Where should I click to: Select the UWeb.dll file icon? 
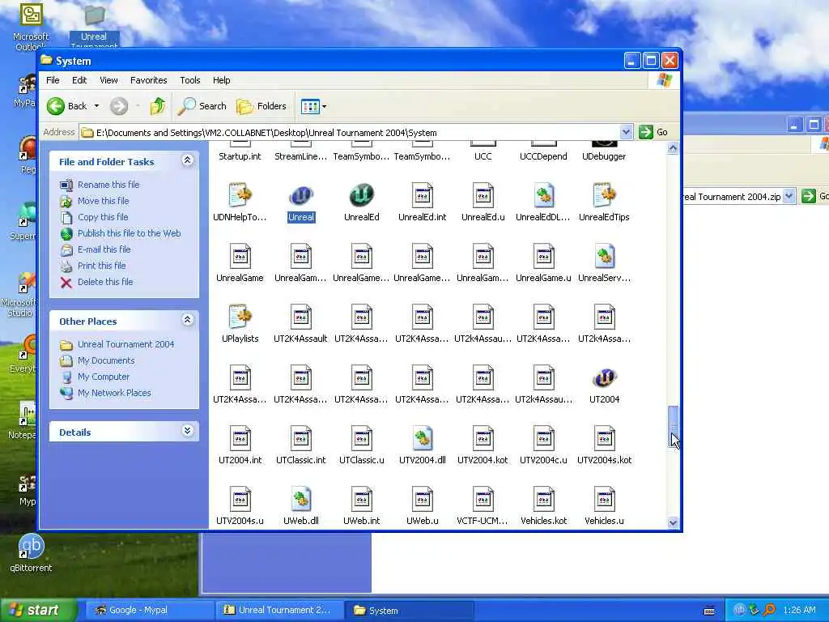point(301,499)
